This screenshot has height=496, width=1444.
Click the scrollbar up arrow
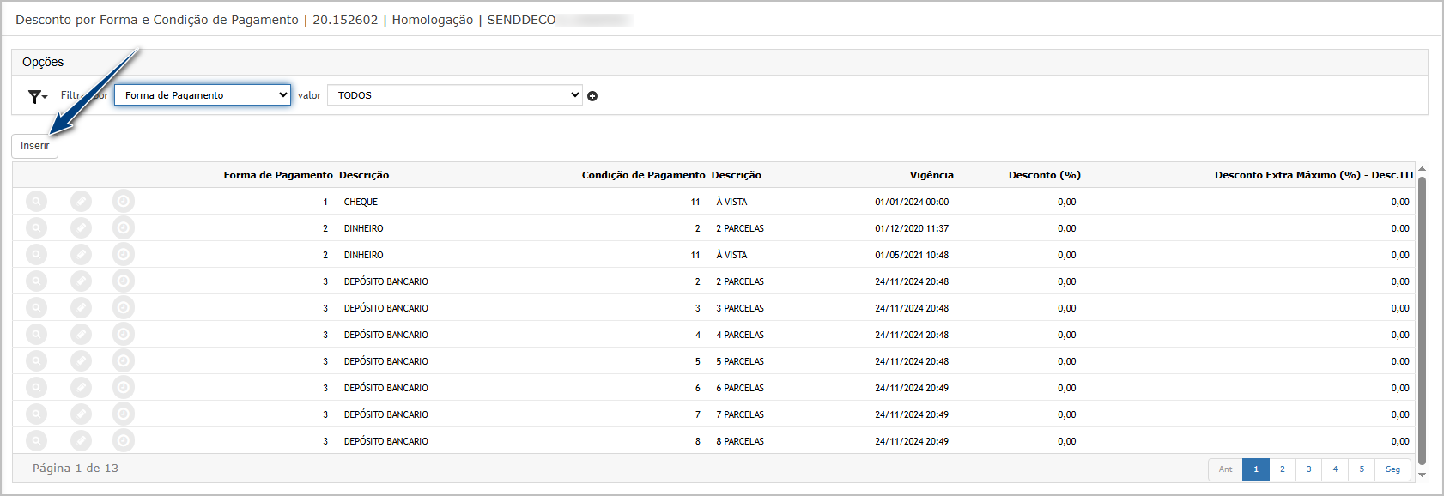click(x=1422, y=169)
